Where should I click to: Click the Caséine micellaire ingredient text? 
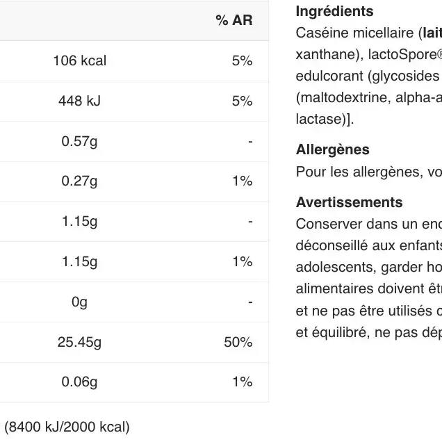354,33
